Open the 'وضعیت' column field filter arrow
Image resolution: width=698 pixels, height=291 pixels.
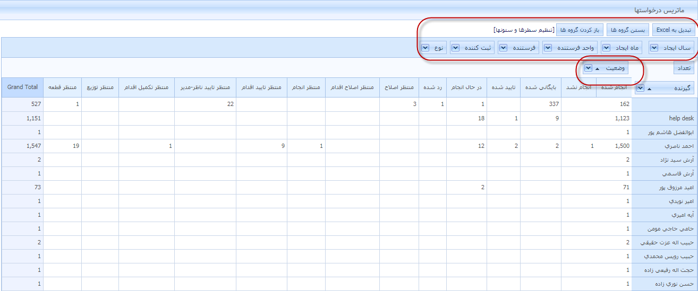[x=589, y=68]
